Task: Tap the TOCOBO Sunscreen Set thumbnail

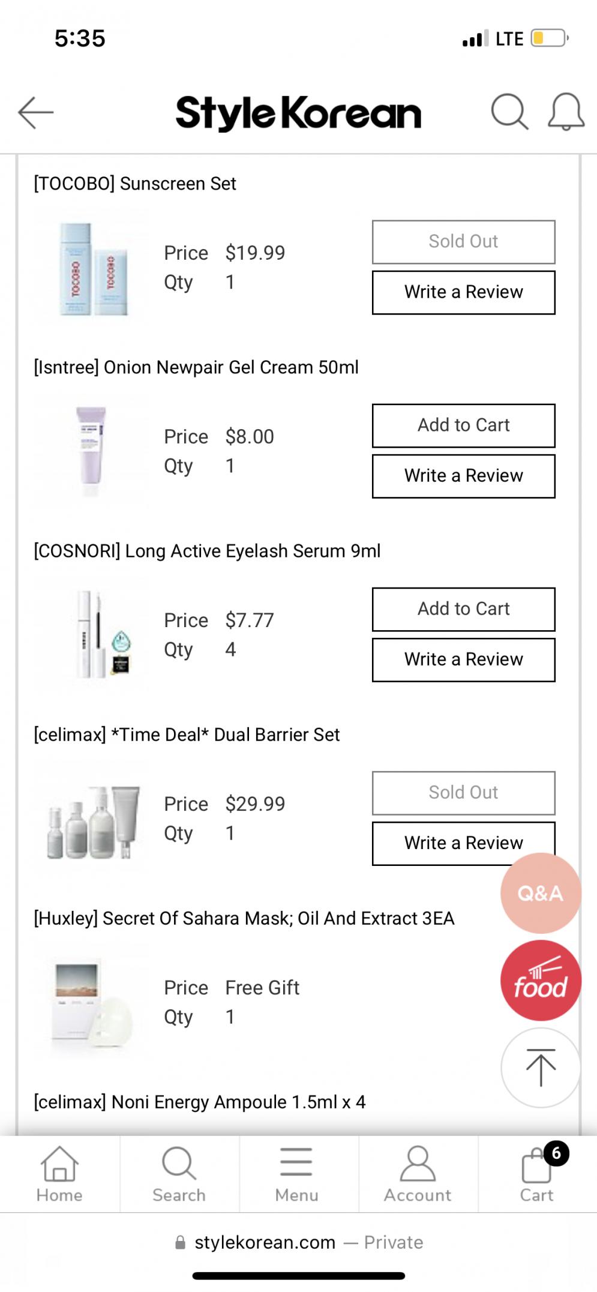Action: (92, 268)
